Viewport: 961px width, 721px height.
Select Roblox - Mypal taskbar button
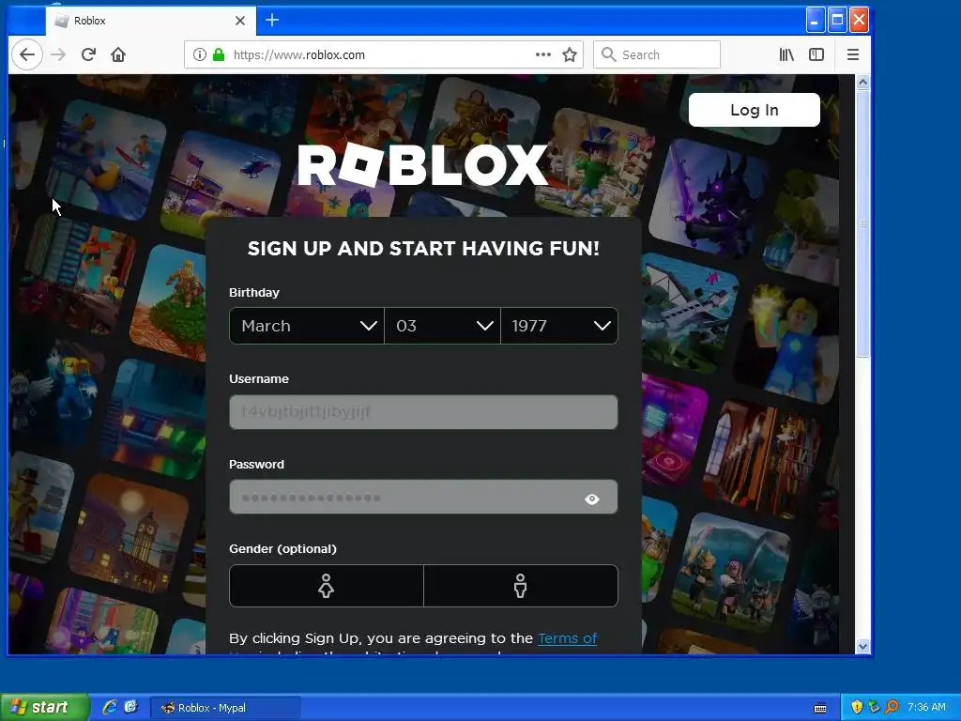[x=225, y=708]
